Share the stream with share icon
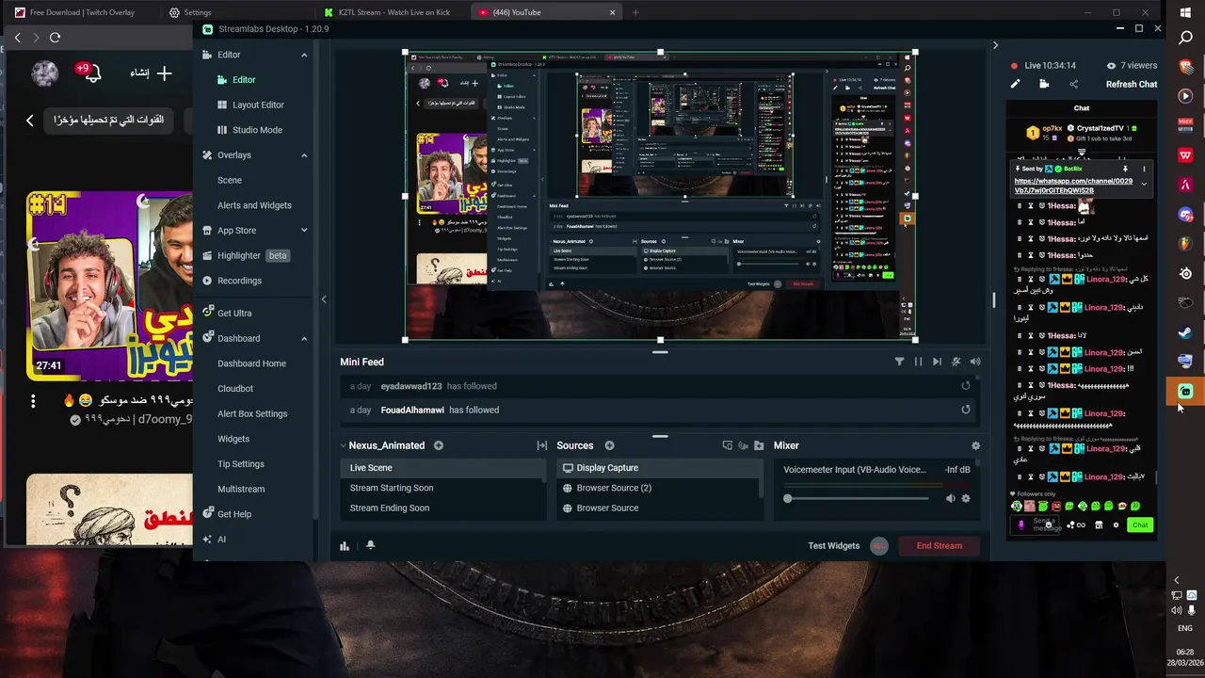Screen dimensions: 1205x678 1073,84
